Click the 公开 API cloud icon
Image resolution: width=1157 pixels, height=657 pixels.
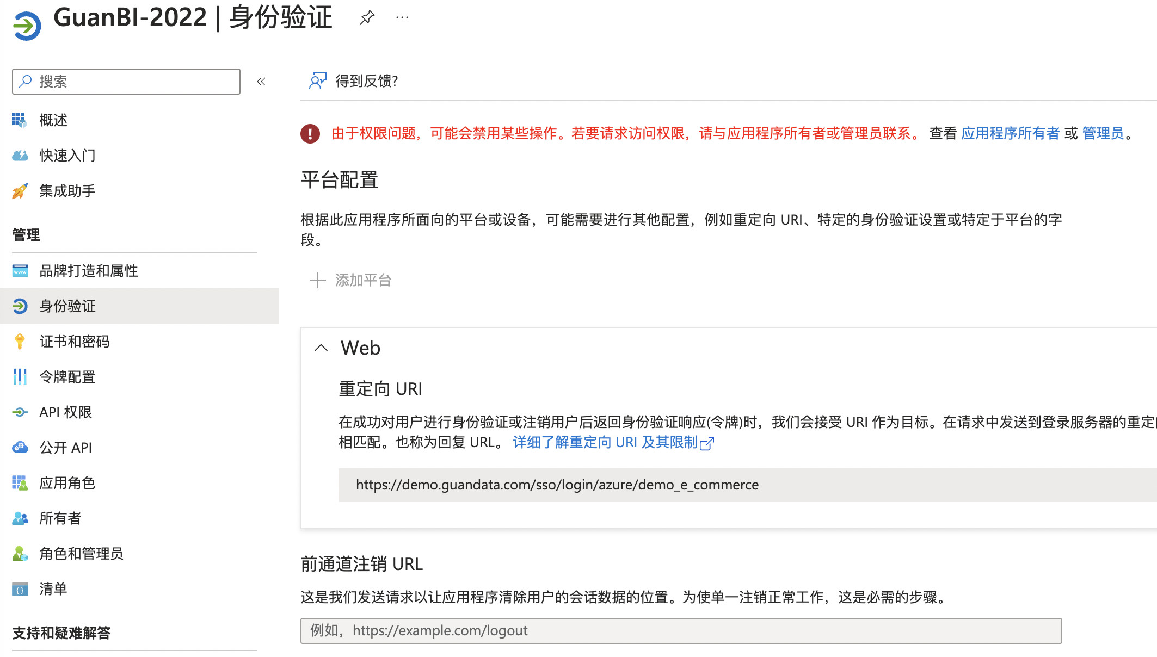pos(20,448)
